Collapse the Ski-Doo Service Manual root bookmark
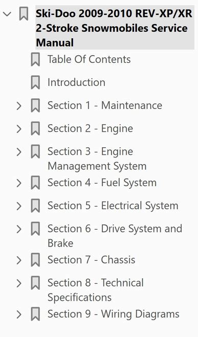This screenshot has width=198, height=337. coord(7,14)
